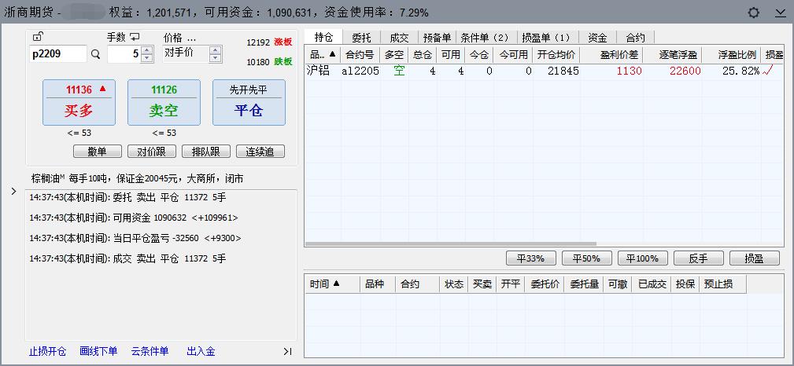Click the contract search magnifier icon

(96, 54)
